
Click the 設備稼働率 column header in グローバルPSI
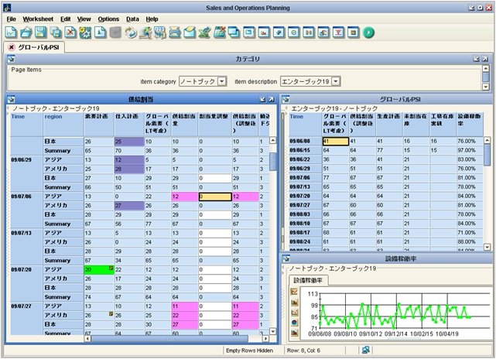click(x=470, y=125)
